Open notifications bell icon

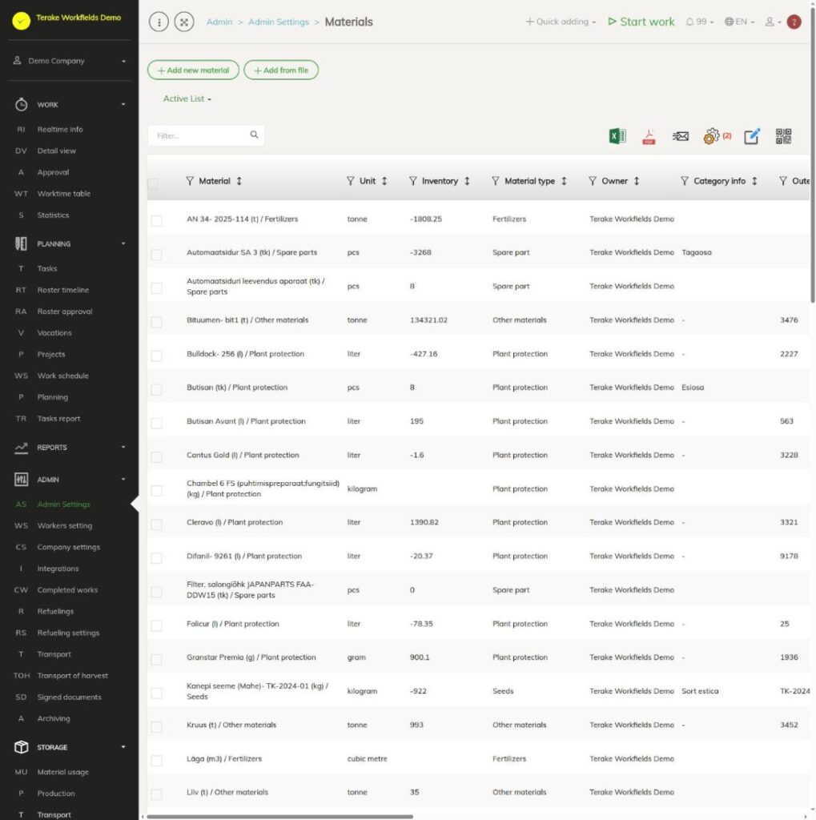[689, 22]
